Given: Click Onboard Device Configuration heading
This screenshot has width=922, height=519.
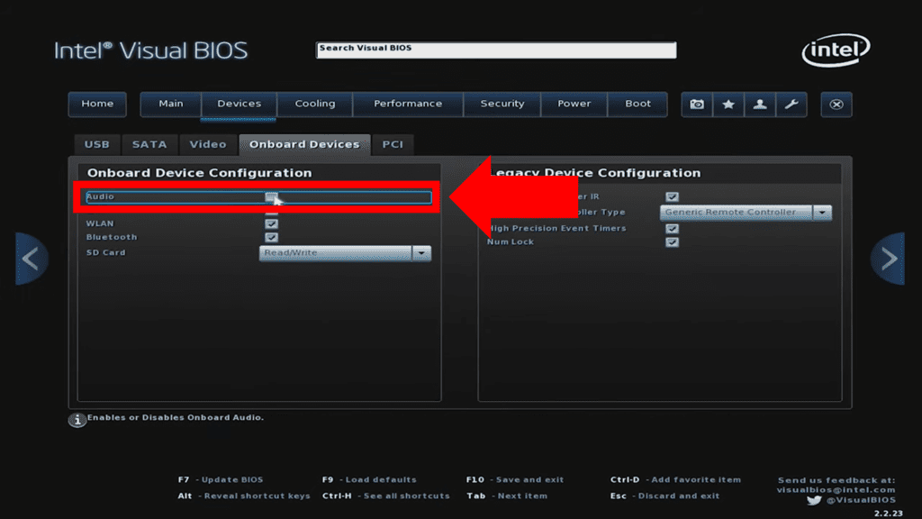Looking at the screenshot, I should pyautogui.click(x=199, y=173).
